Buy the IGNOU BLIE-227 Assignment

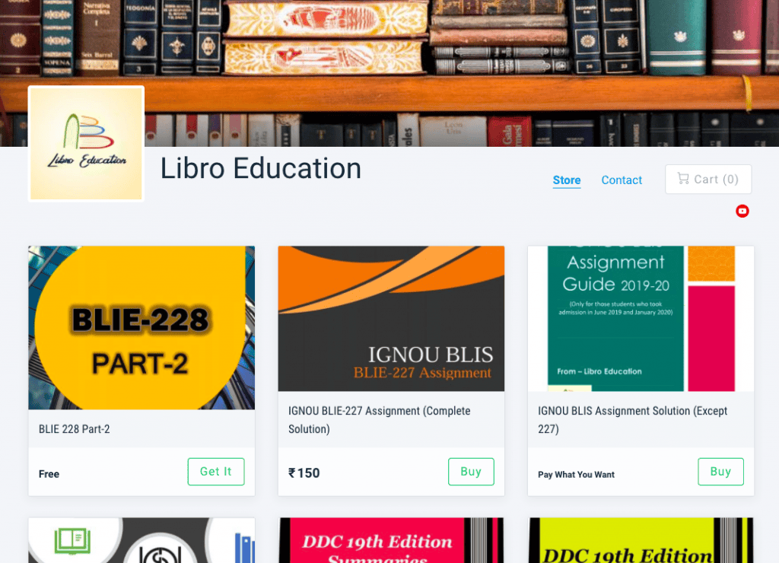point(471,472)
